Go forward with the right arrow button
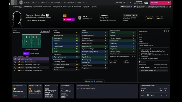This screenshot has height=102, width=182. tap(16, 3)
